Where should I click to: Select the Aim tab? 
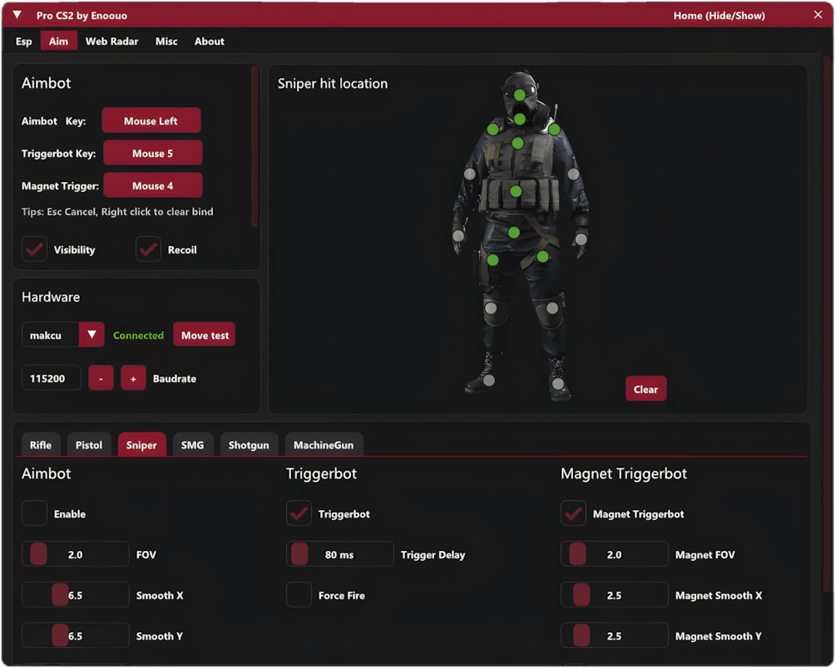[x=59, y=41]
